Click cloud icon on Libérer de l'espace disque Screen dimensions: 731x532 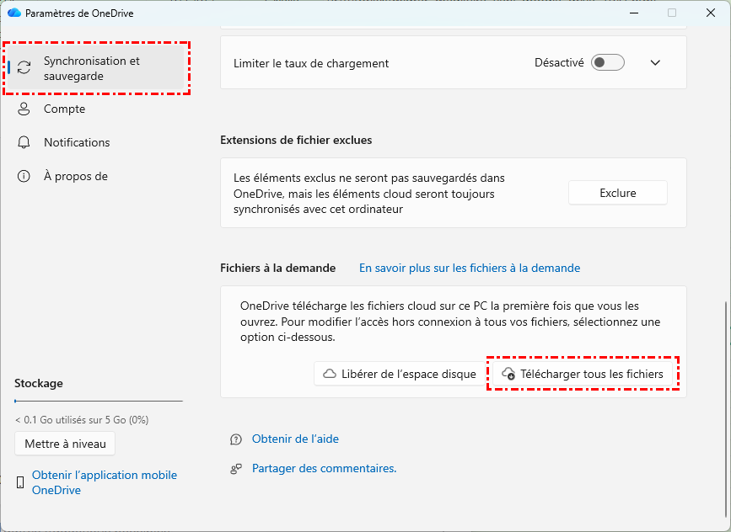tap(330, 374)
